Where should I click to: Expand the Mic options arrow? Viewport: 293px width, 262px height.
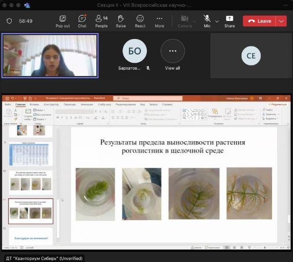[x=217, y=21]
